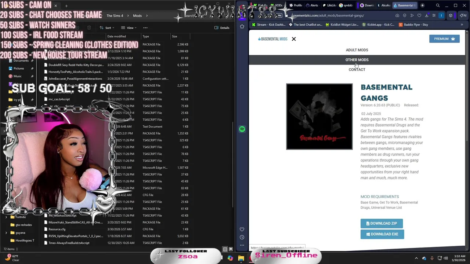Open a new browser tab with plus
The width and height of the screenshot is (470, 264).
click(x=422, y=5)
